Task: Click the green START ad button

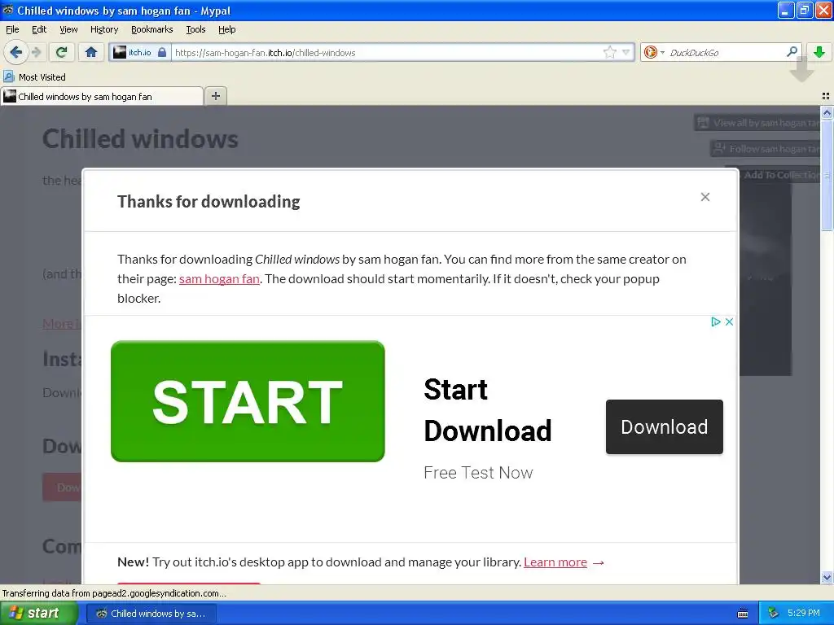Action: pyautogui.click(x=248, y=401)
